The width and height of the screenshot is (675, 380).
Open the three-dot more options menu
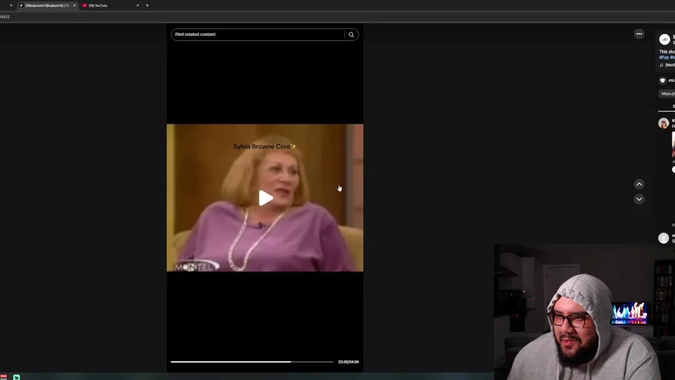coord(639,34)
